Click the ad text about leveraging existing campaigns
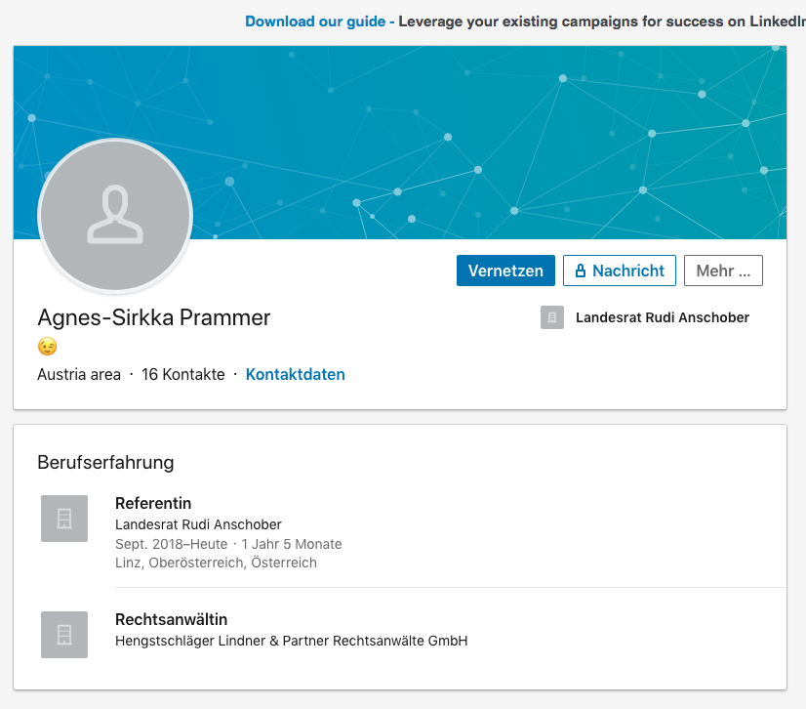Screen dimensions: 806x709 point(602,21)
